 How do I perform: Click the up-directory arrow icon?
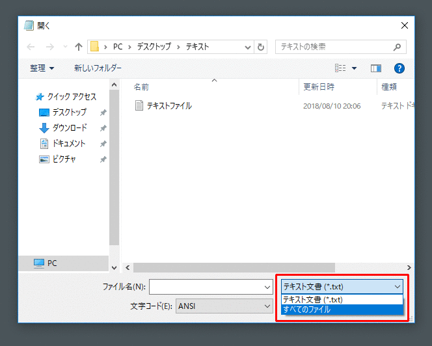[79, 47]
